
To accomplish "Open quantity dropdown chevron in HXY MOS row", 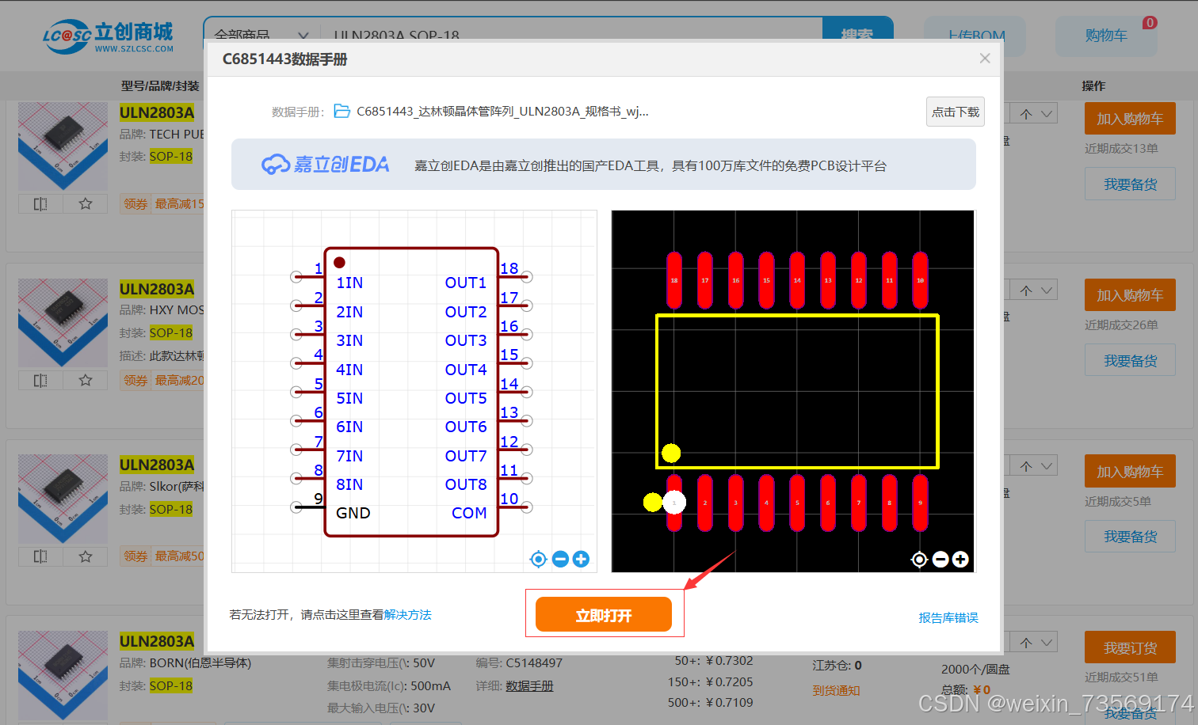I will (1047, 290).
